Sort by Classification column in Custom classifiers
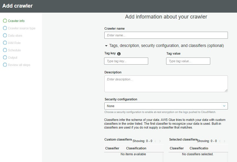This screenshot has height=162, width=237. [x=136, y=148]
